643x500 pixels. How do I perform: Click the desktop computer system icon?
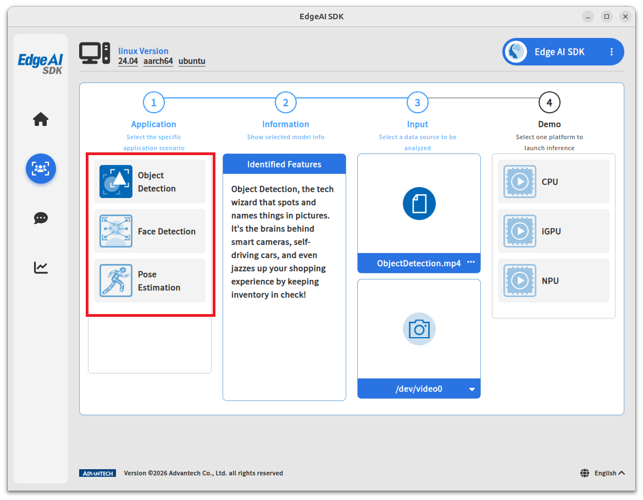95,53
